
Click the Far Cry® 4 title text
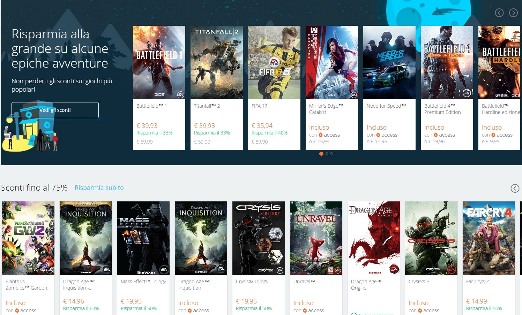478,282
